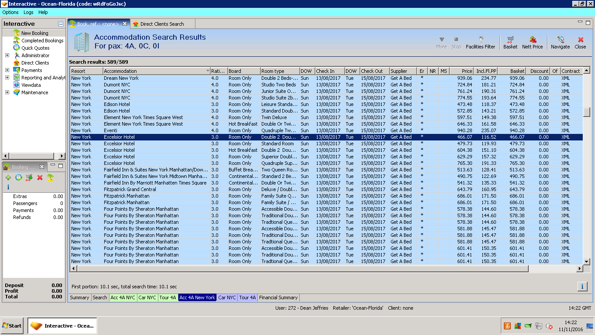
Task: Open the Car NYC green tab
Action: point(147,297)
